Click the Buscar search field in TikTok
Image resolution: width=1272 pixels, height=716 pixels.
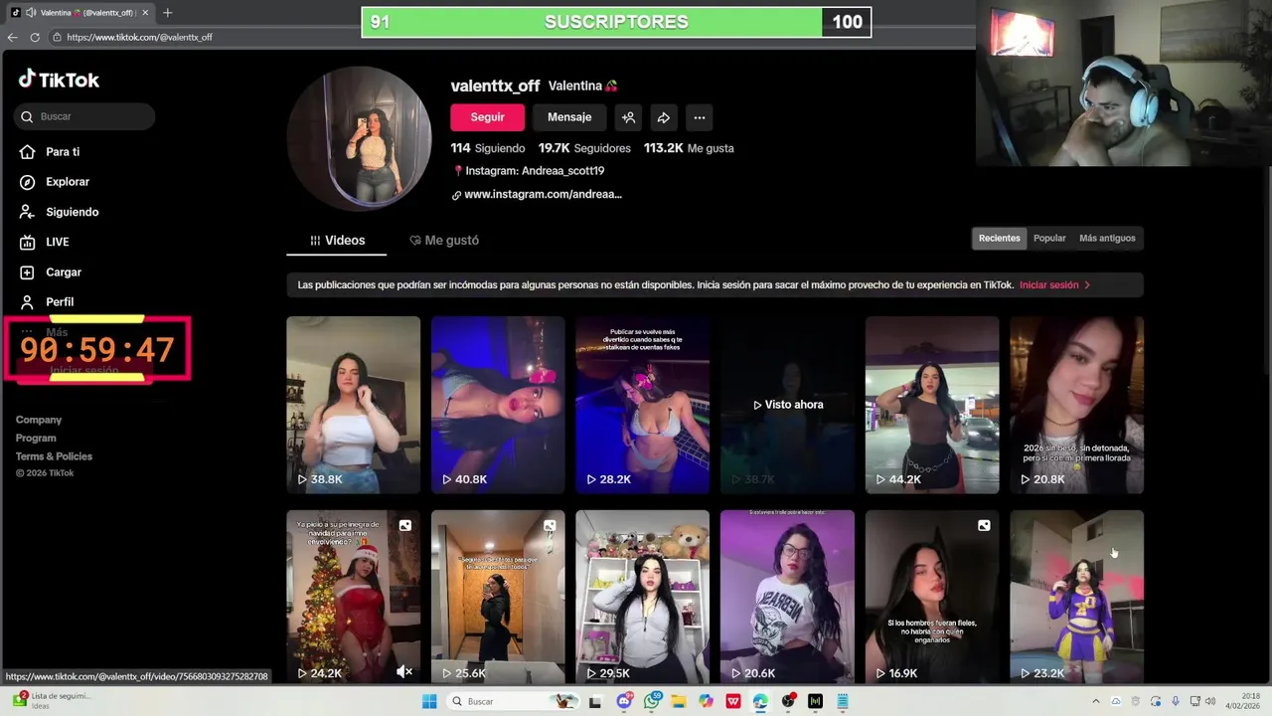(x=84, y=116)
